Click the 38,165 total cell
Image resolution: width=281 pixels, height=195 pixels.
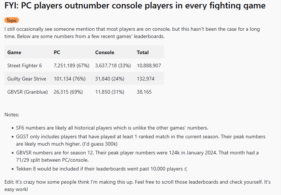pyautogui.click(x=144, y=92)
